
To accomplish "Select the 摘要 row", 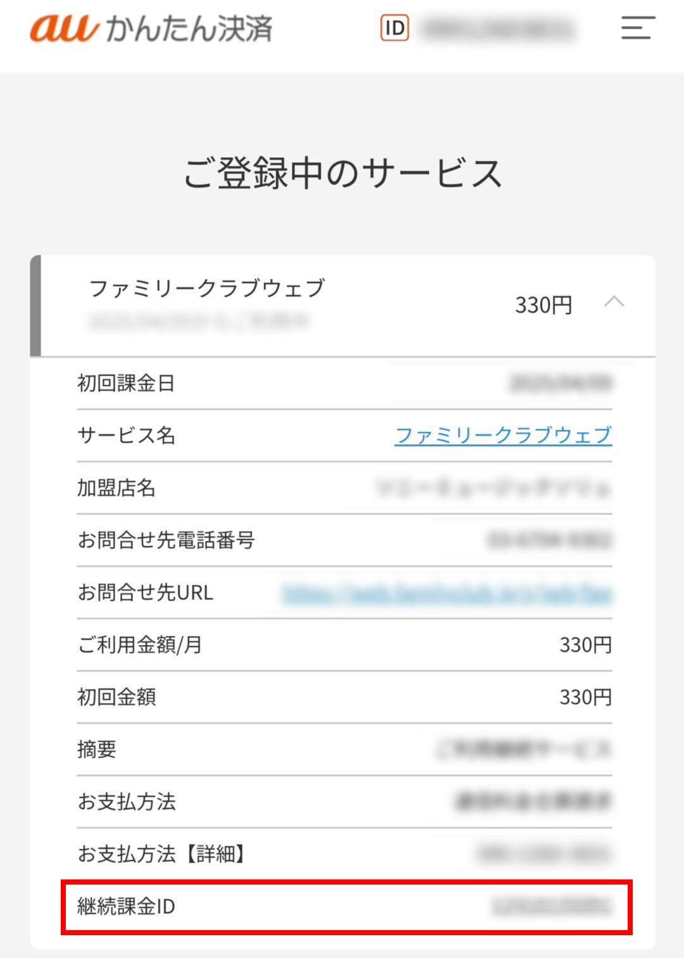I will pyautogui.click(x=345, y=749).
